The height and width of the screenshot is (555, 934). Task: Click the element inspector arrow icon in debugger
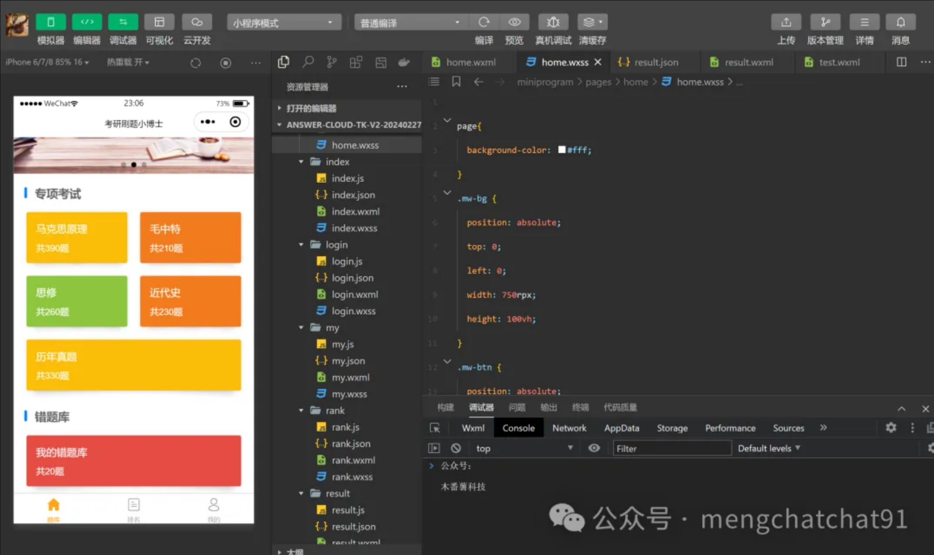click(x=435, y=428)
